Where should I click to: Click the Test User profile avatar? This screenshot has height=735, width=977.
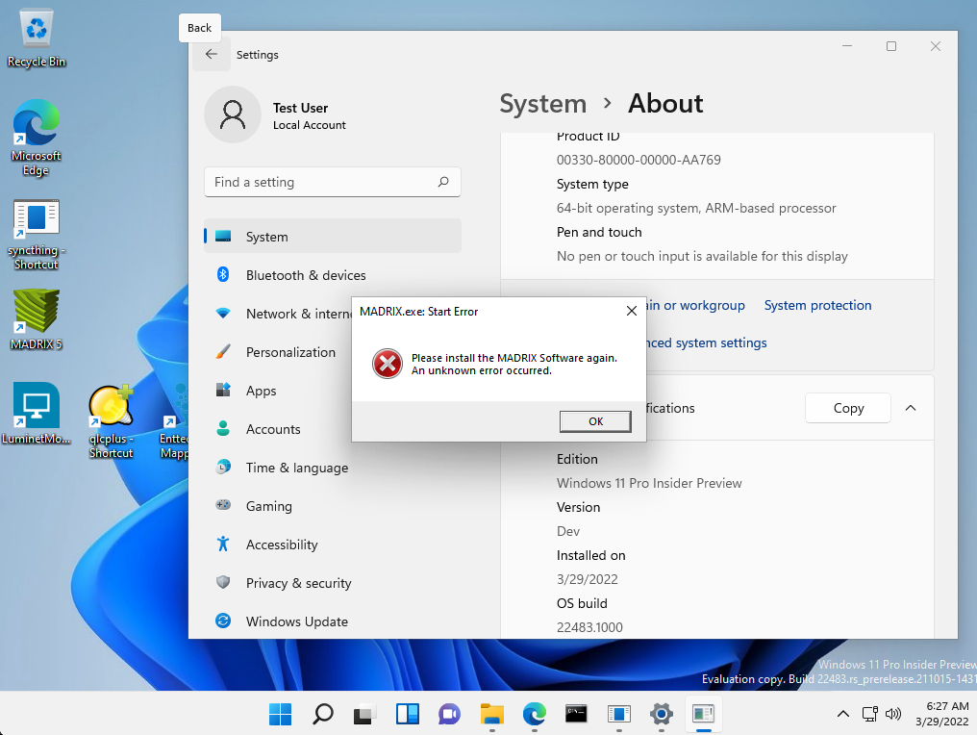[x=233, y=114]
